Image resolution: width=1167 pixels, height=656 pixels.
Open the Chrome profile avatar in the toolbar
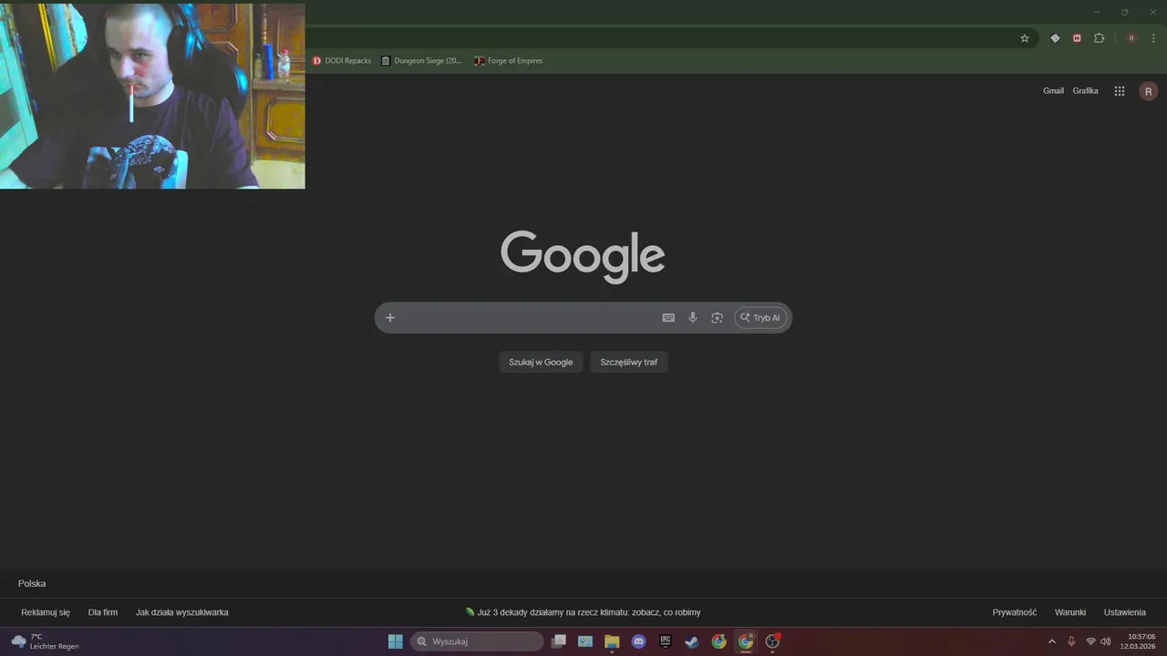pyautogui.click(x=1131, y=38)
